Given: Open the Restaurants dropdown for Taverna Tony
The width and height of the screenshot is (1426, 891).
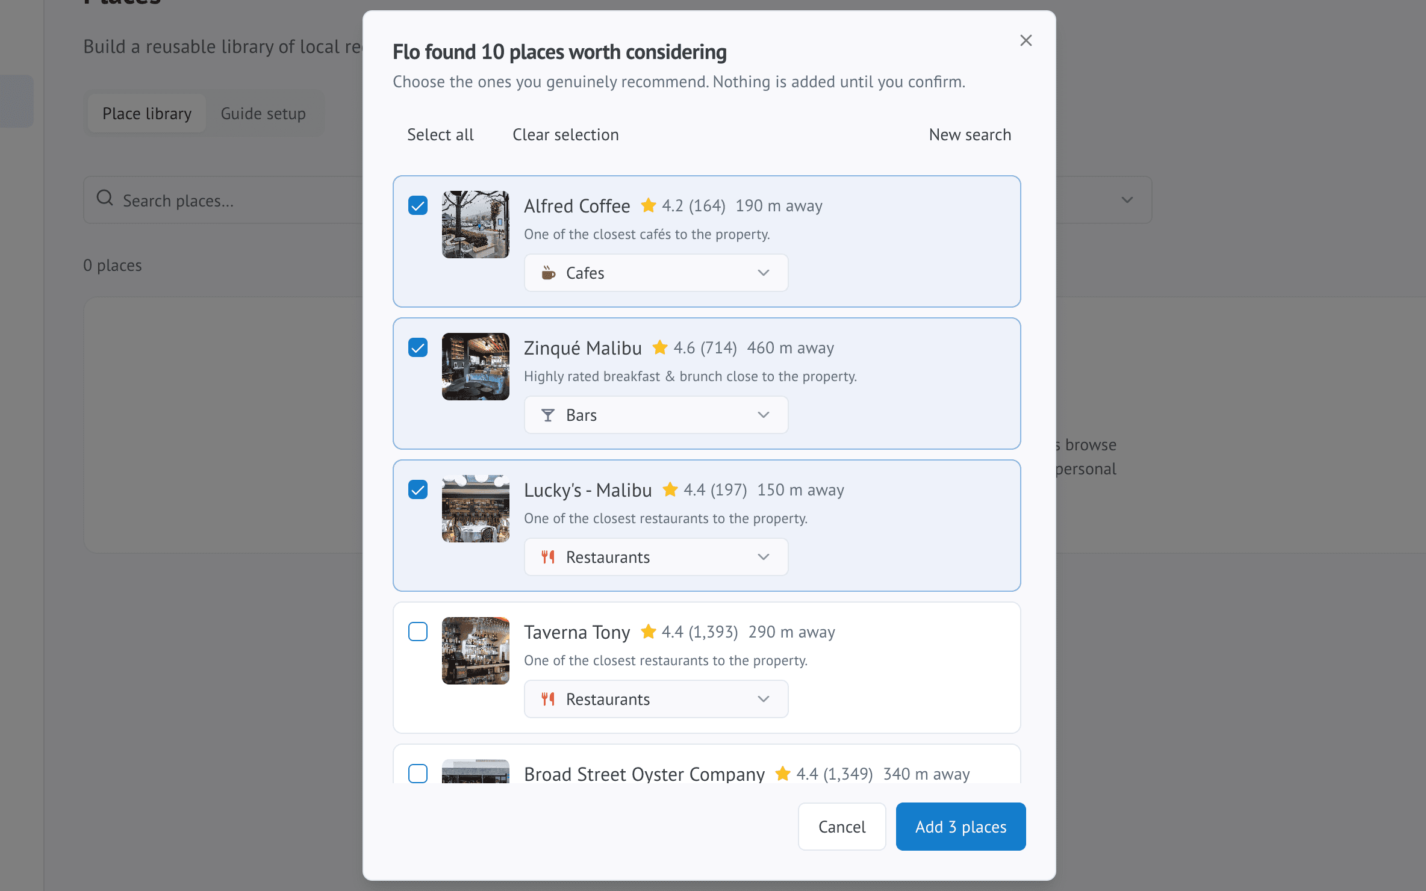Looking at the screenshot, I should click(656, 699).
